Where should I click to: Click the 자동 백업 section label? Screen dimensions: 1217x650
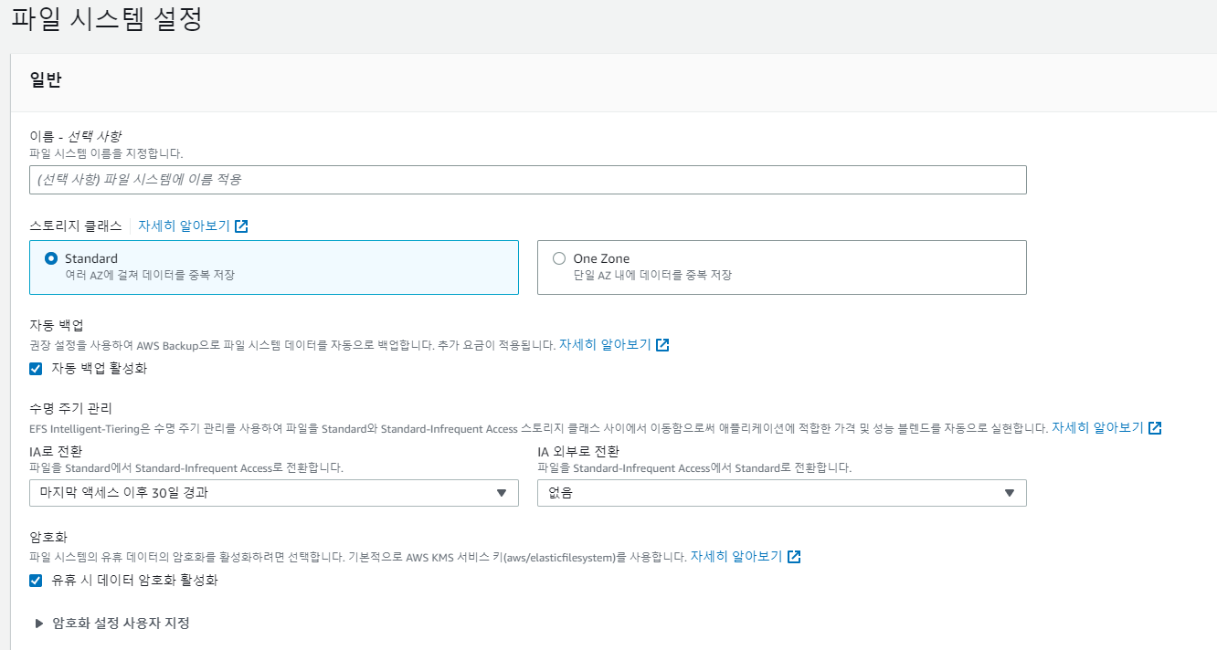[x=57, y=326]
